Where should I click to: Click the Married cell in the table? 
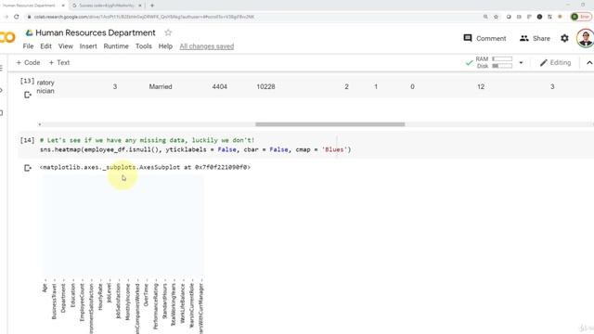point(161,86)
